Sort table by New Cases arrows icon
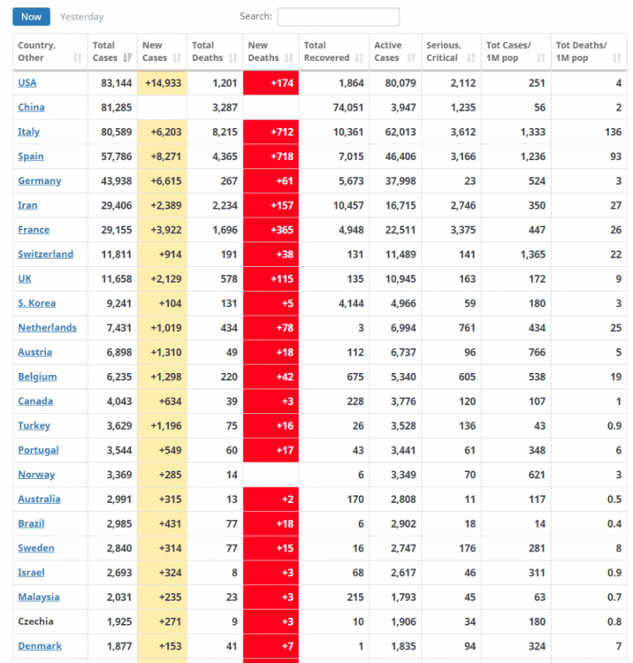 point(177,57)
